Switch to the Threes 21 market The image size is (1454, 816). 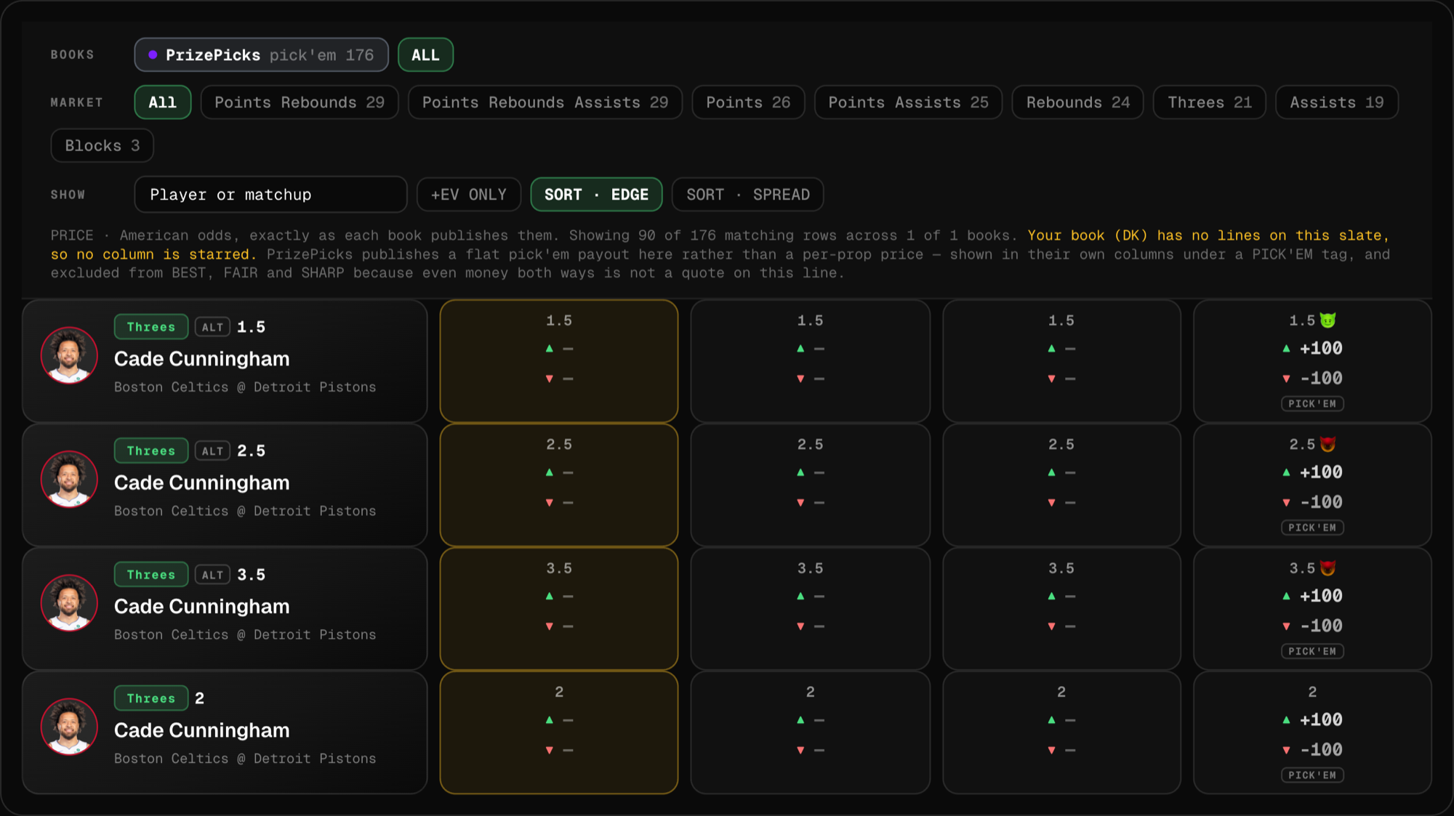1210,102
